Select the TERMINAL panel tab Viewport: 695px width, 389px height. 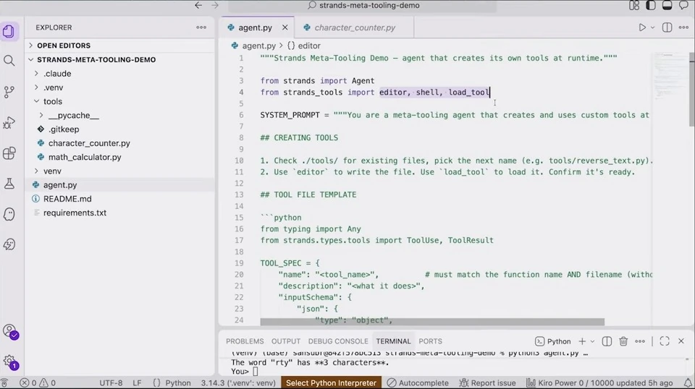[393, 341]
